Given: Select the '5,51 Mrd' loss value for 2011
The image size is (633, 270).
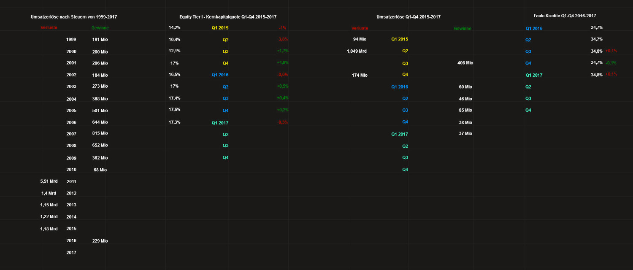Looking at the screenshot, I should click(49, 181).
